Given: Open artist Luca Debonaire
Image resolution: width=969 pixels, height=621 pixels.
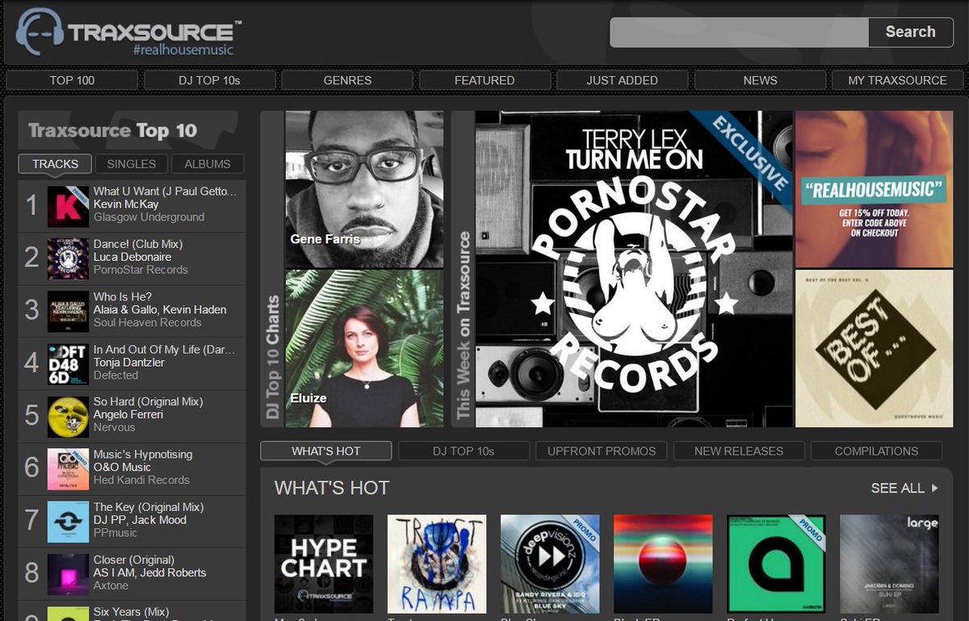Looking at the screenshot, I should point(132,257).
